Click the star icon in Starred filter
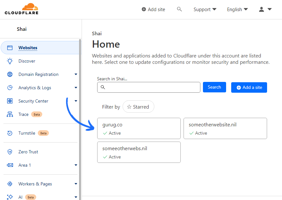The width and height of the screenshot is (282, 200). 129,107
